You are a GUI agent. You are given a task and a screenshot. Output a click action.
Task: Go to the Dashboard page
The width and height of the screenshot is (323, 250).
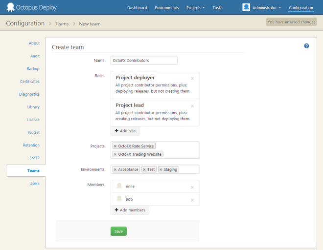[x=137, y=8]
